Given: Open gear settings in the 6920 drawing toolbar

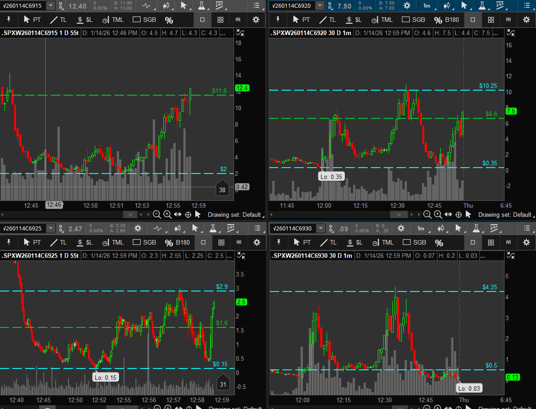Looking at the screenshot, I should tap(526, 20).
